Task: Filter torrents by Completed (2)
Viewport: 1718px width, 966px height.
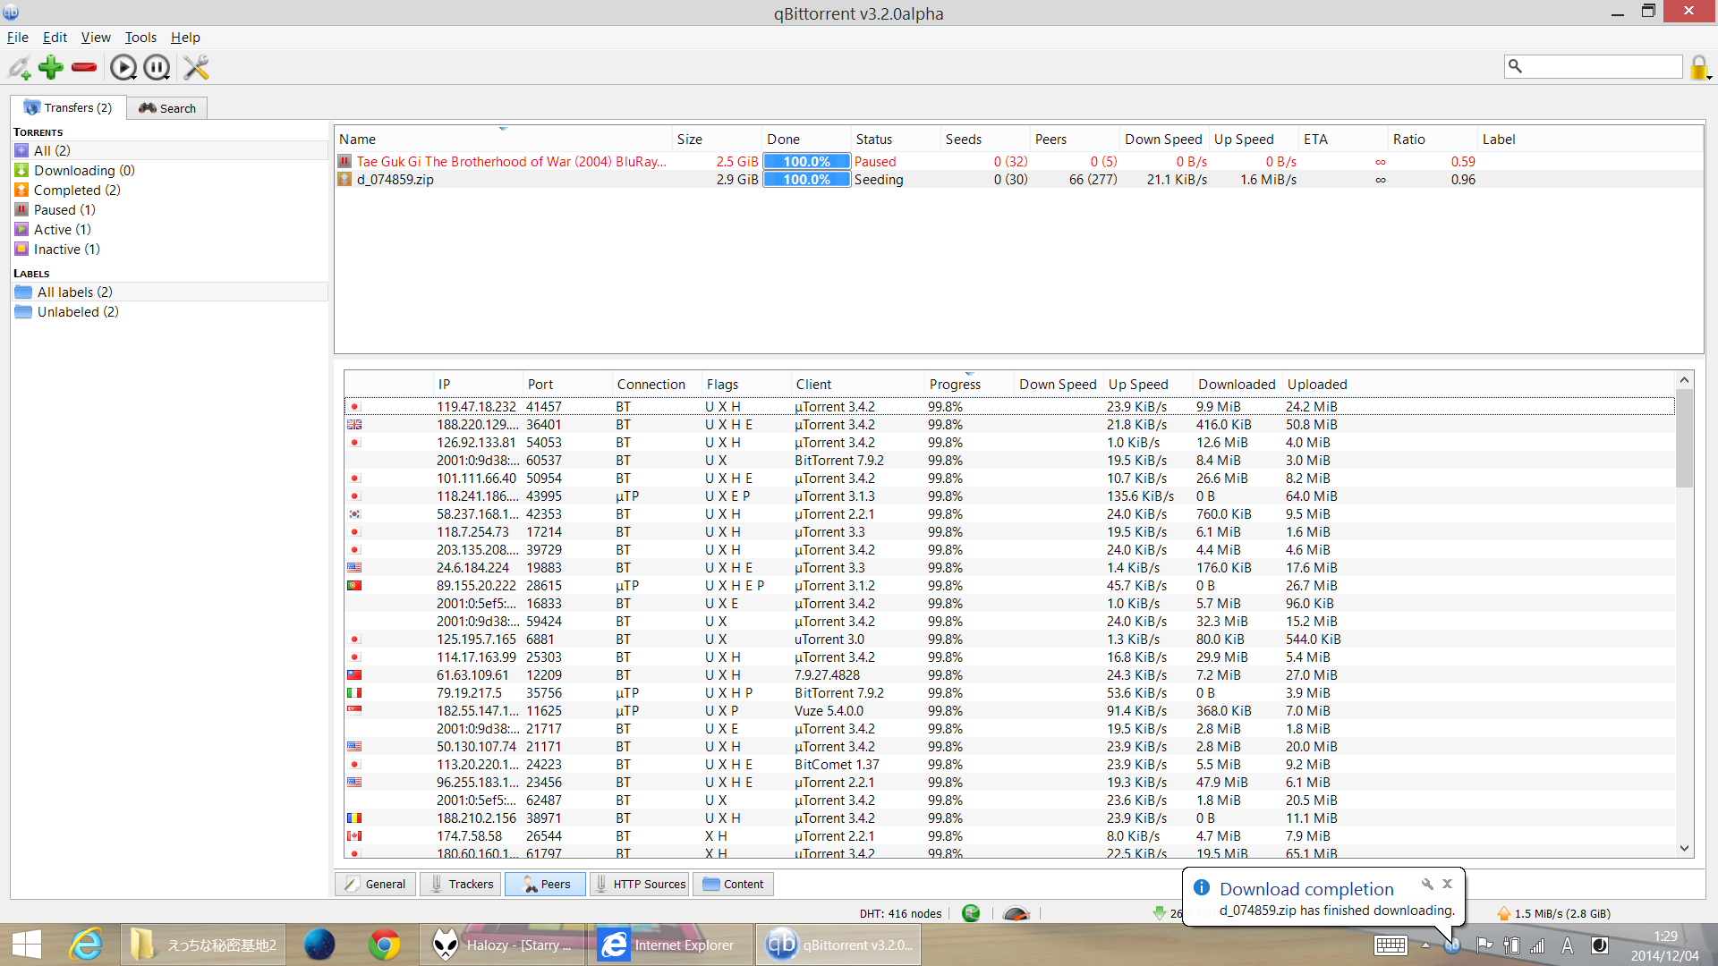Action: coord(170,190)
